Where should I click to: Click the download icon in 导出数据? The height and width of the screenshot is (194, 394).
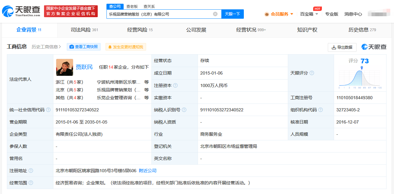click(x=334, y=47)
